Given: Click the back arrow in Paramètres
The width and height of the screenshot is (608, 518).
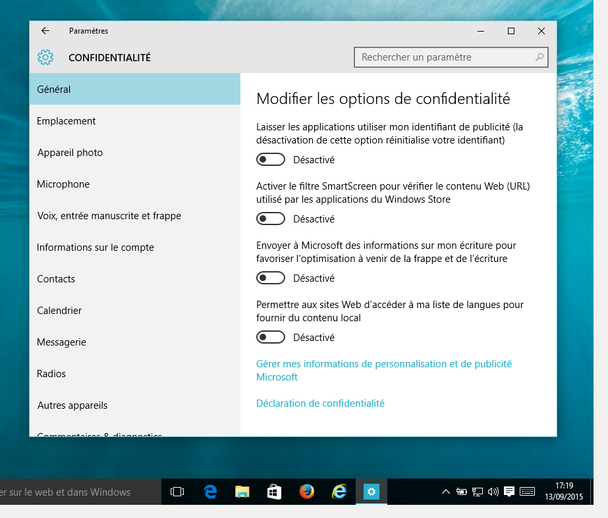Looking at the screenshot, I should (45, 31).
